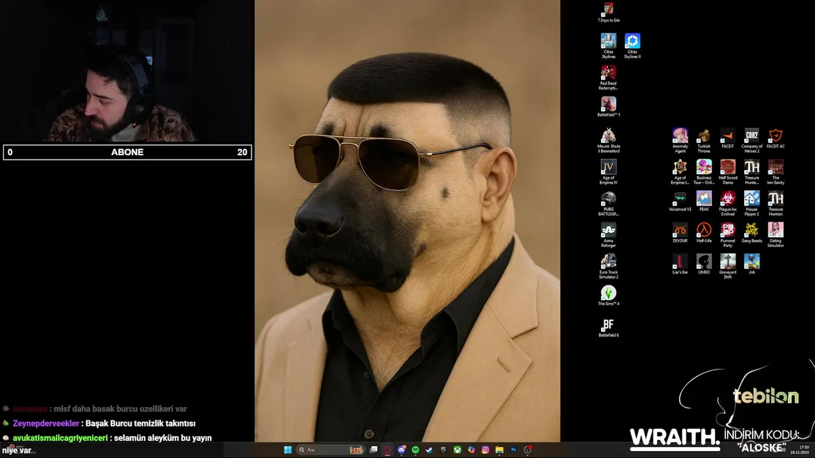Select the Graveyard Shift icon
The height and width of the screenshot is (458, 815).
click(x=728, y=266)
